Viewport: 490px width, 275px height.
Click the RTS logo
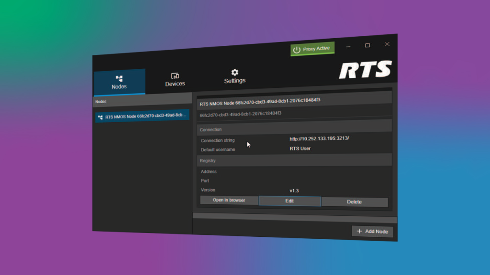tap(365, 70)
